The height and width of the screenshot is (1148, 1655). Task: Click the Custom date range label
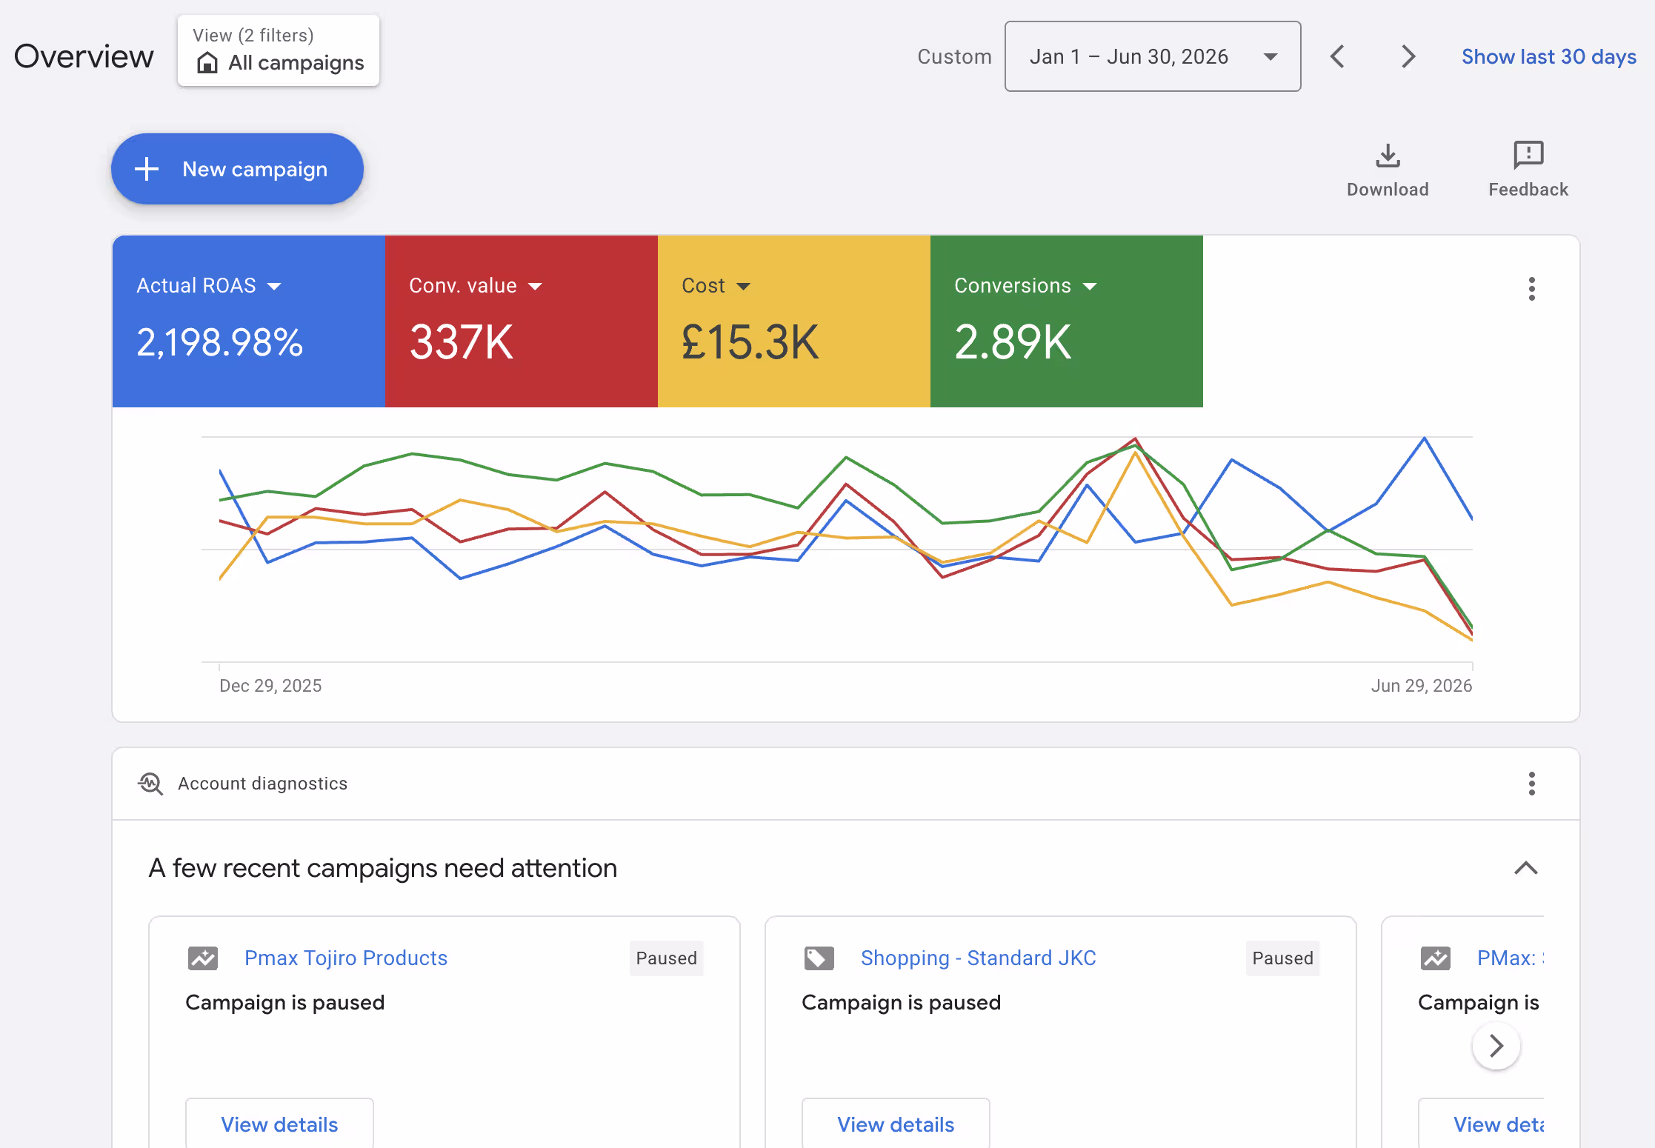954,56
